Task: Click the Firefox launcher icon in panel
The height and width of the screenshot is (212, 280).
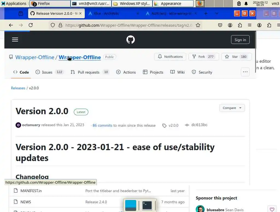Action: (x=200, y=3)
